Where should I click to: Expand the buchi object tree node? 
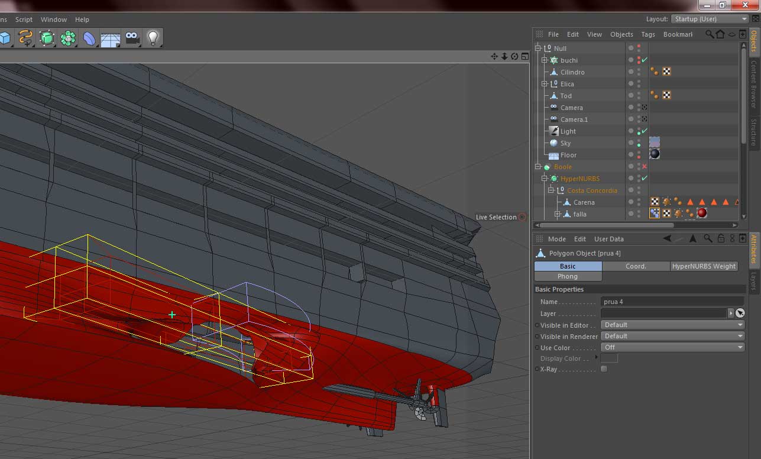click(x=545, y=60)
